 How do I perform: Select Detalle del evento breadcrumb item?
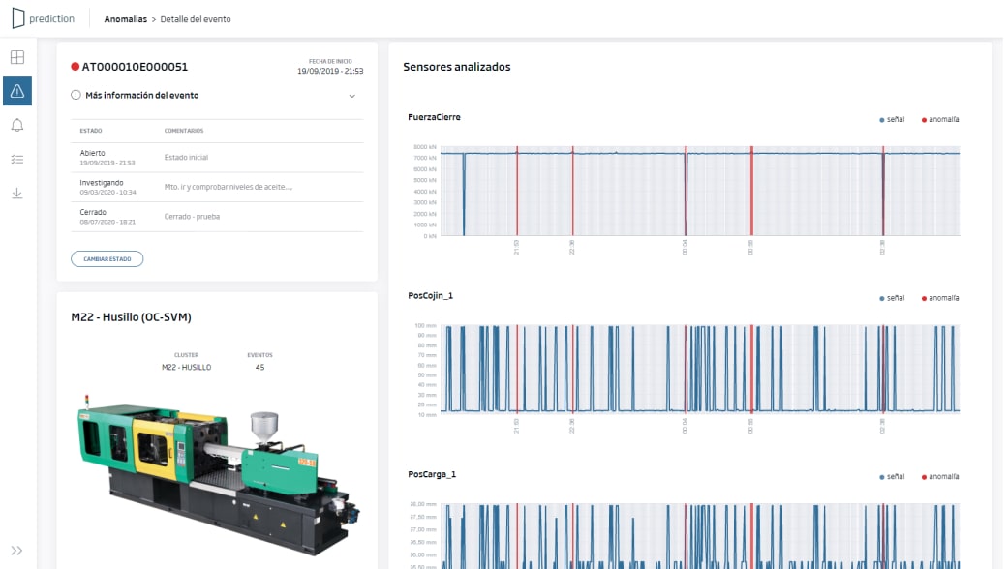[x=197, y=18]
